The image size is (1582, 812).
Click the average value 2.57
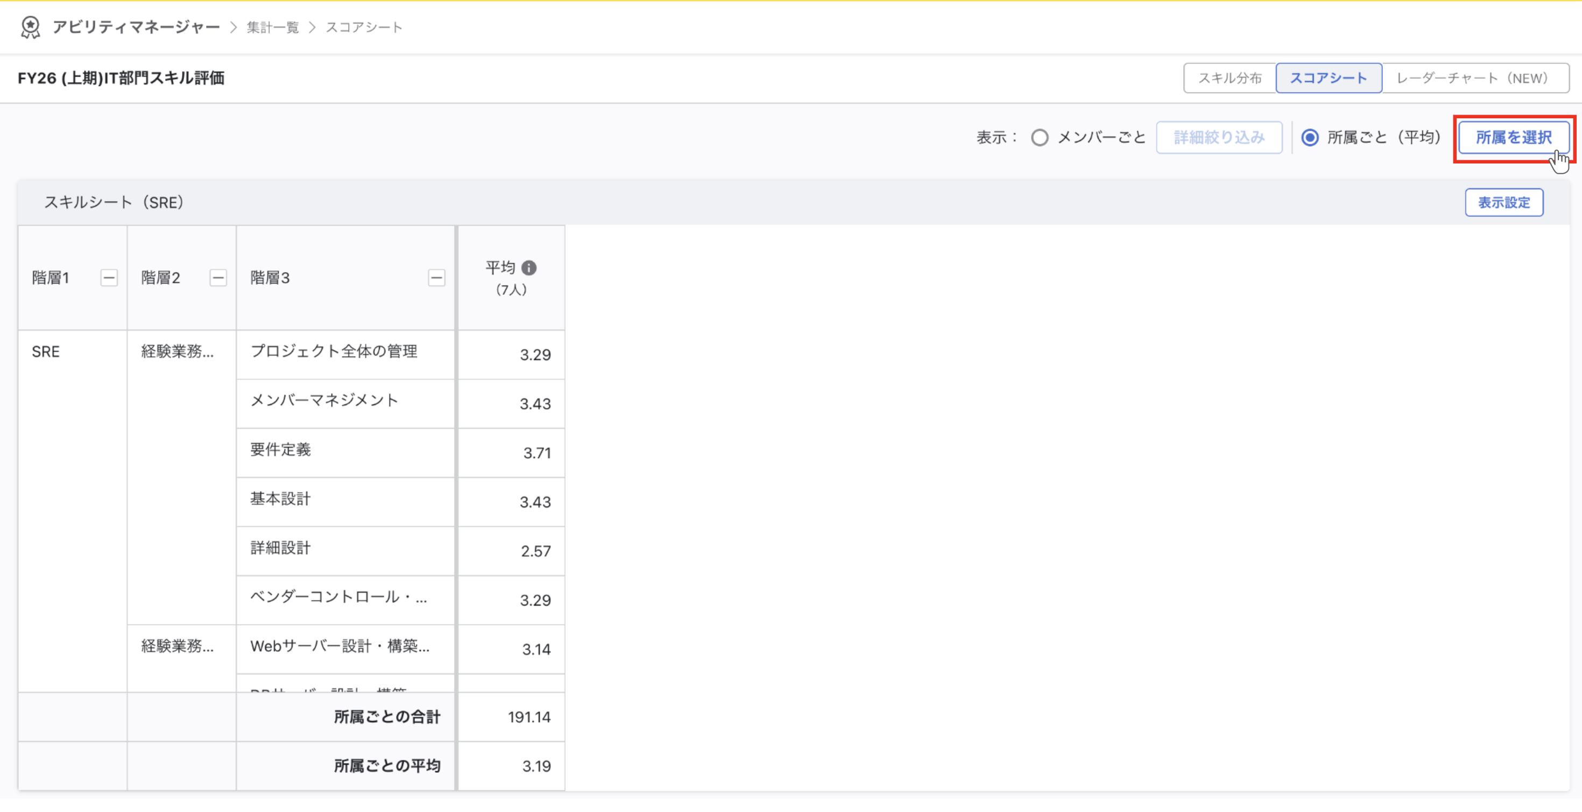(535, 551)
